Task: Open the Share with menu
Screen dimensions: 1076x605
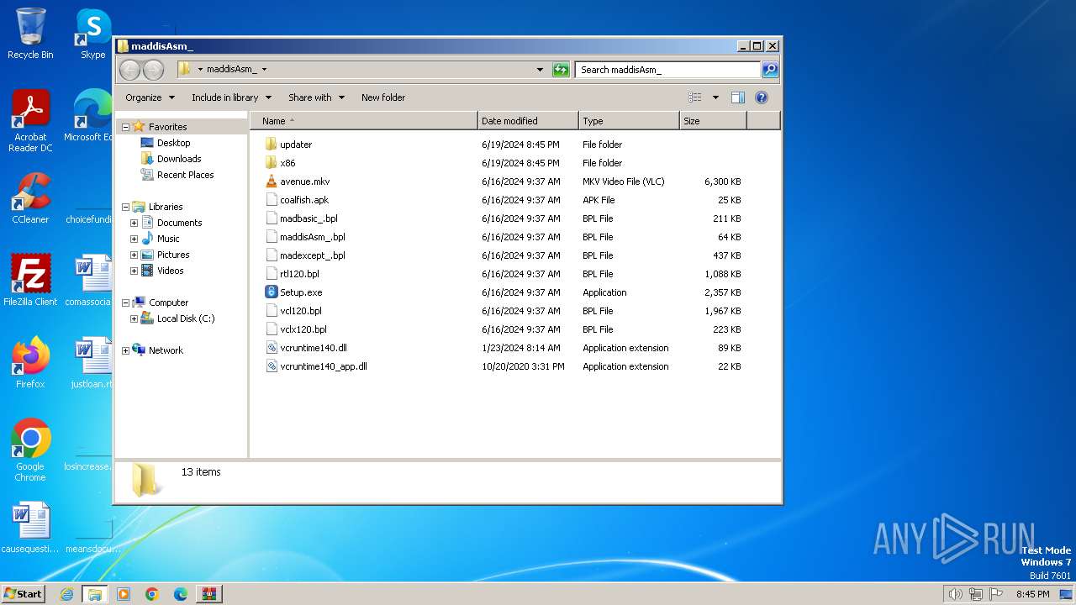Action: [316, 97]
